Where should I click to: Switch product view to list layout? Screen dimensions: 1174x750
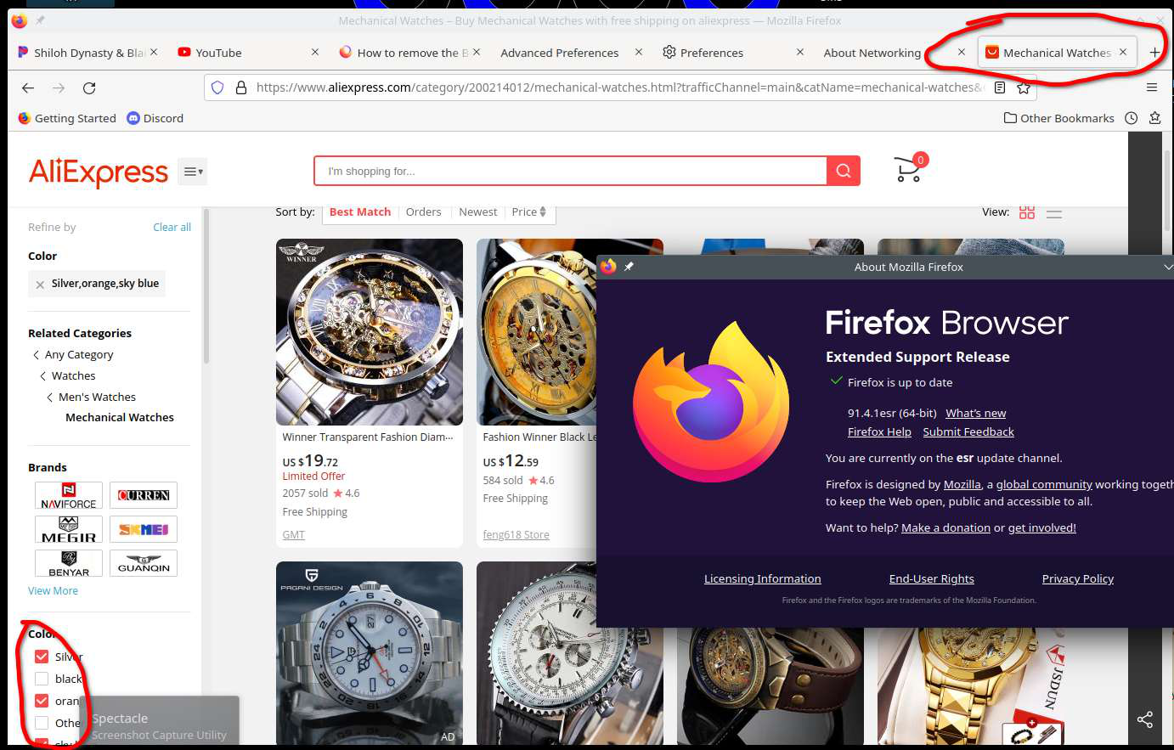click(1054, 213)
